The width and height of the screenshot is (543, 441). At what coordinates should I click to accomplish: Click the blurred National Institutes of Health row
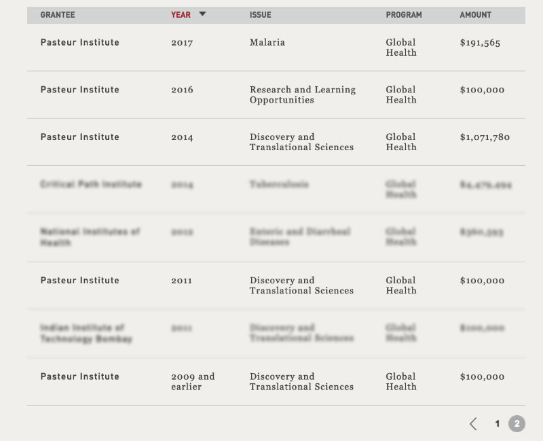(276, 237)
